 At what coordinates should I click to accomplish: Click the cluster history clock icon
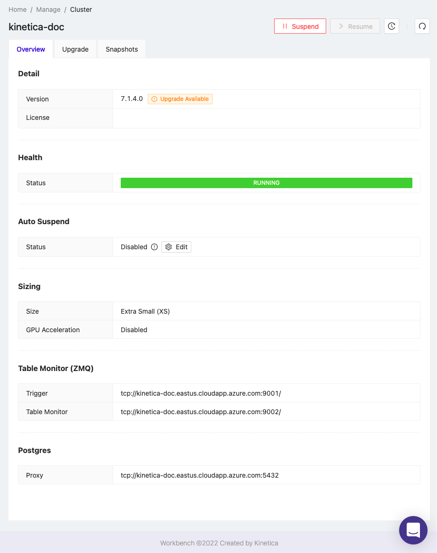(x=392, y=26)
